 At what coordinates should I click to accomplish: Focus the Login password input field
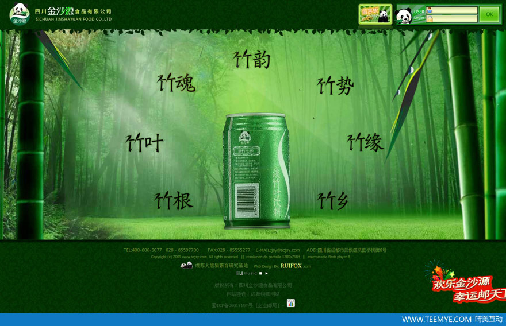click(x=452, y=19)
